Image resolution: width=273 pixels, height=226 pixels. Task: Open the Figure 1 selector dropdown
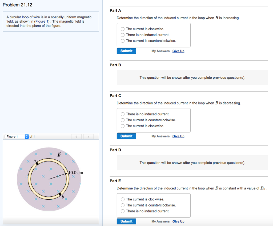[17, 136]
